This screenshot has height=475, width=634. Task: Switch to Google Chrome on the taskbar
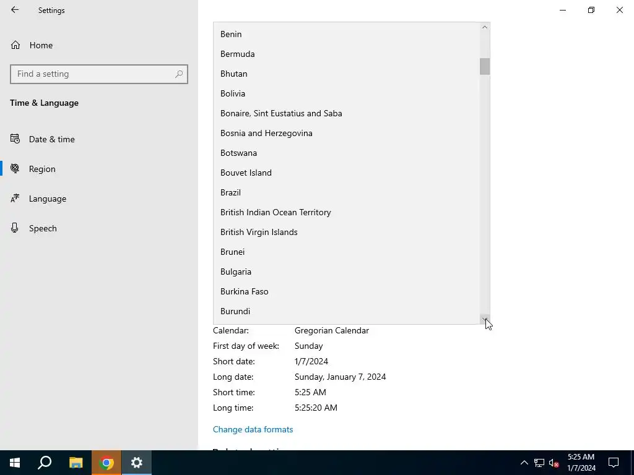pos(106,463)
